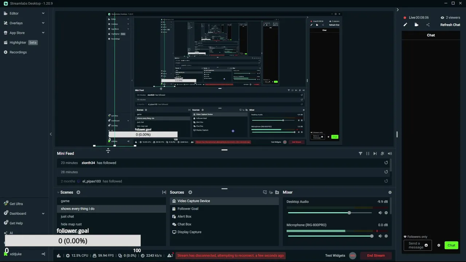The image size is (466, 262).
Task: Filter Mini Feed events with funnel icon
Action: [360, 154]
